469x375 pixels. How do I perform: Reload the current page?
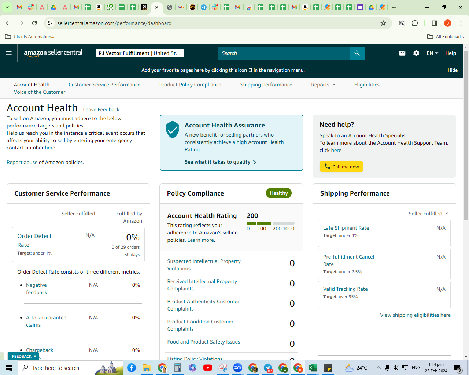pyautogui.click(x=34, y=23)
